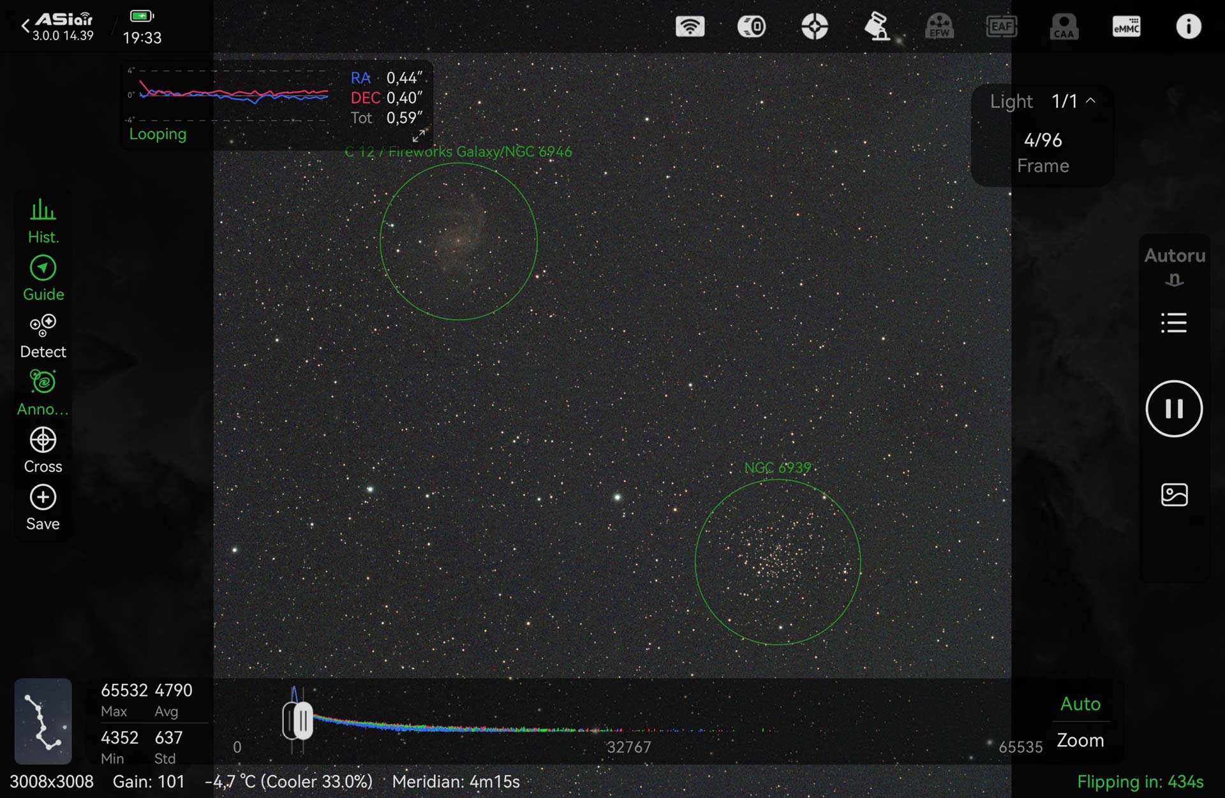Select the Fireworks Galaxy NGC 6946 label
The height and width of the screenshot is (798, 1225).
(x=458, y=152)
